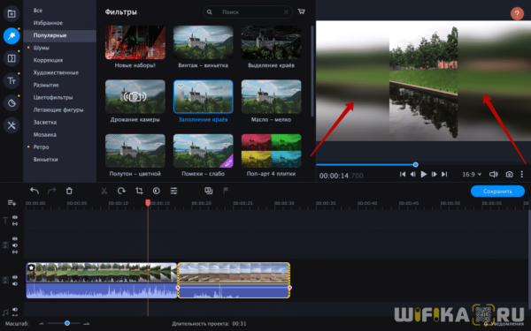Toggle title track visibility eye
The image size is (531, 331).
point(15,217)
